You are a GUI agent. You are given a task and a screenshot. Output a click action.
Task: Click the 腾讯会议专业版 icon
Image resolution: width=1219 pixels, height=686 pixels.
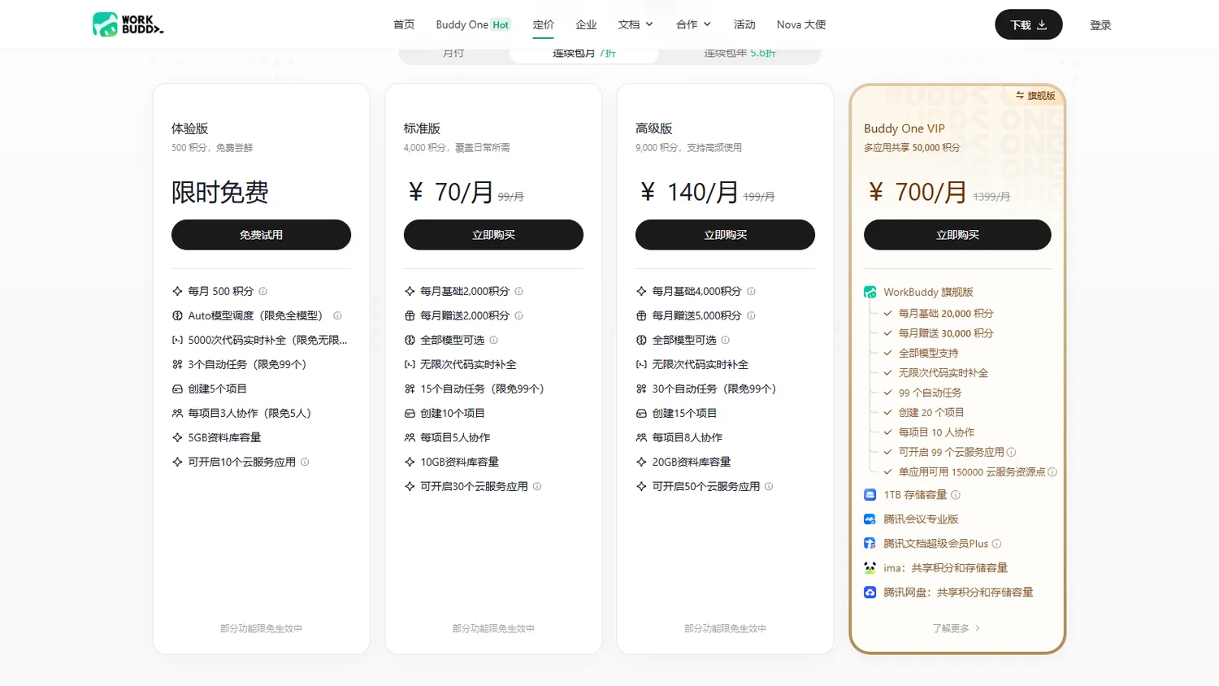tap(870, 519)
